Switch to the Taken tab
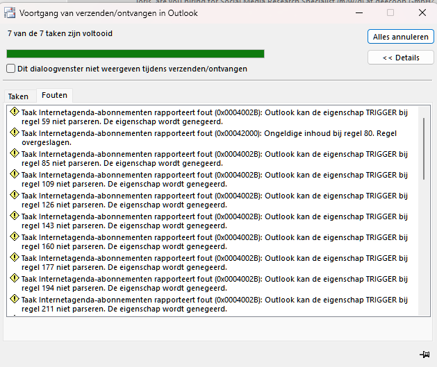The image size is (437, 367). coord(18,96)
